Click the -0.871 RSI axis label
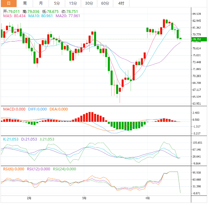Viewport: 209px width, 205px height. coord(196,193)
